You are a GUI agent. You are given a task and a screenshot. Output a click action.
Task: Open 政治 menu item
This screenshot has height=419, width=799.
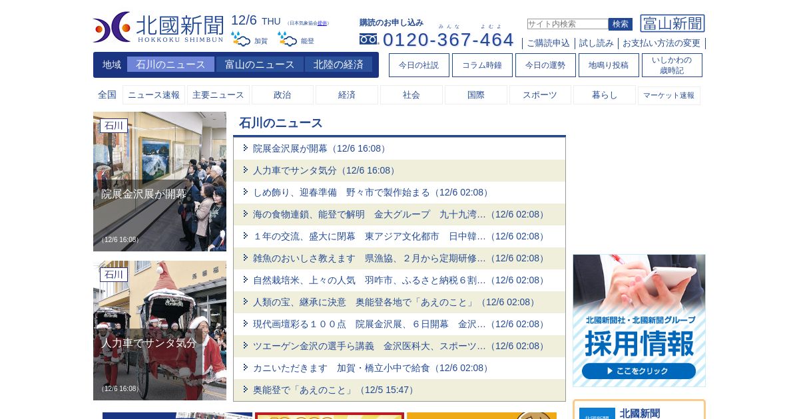(282, 95)
